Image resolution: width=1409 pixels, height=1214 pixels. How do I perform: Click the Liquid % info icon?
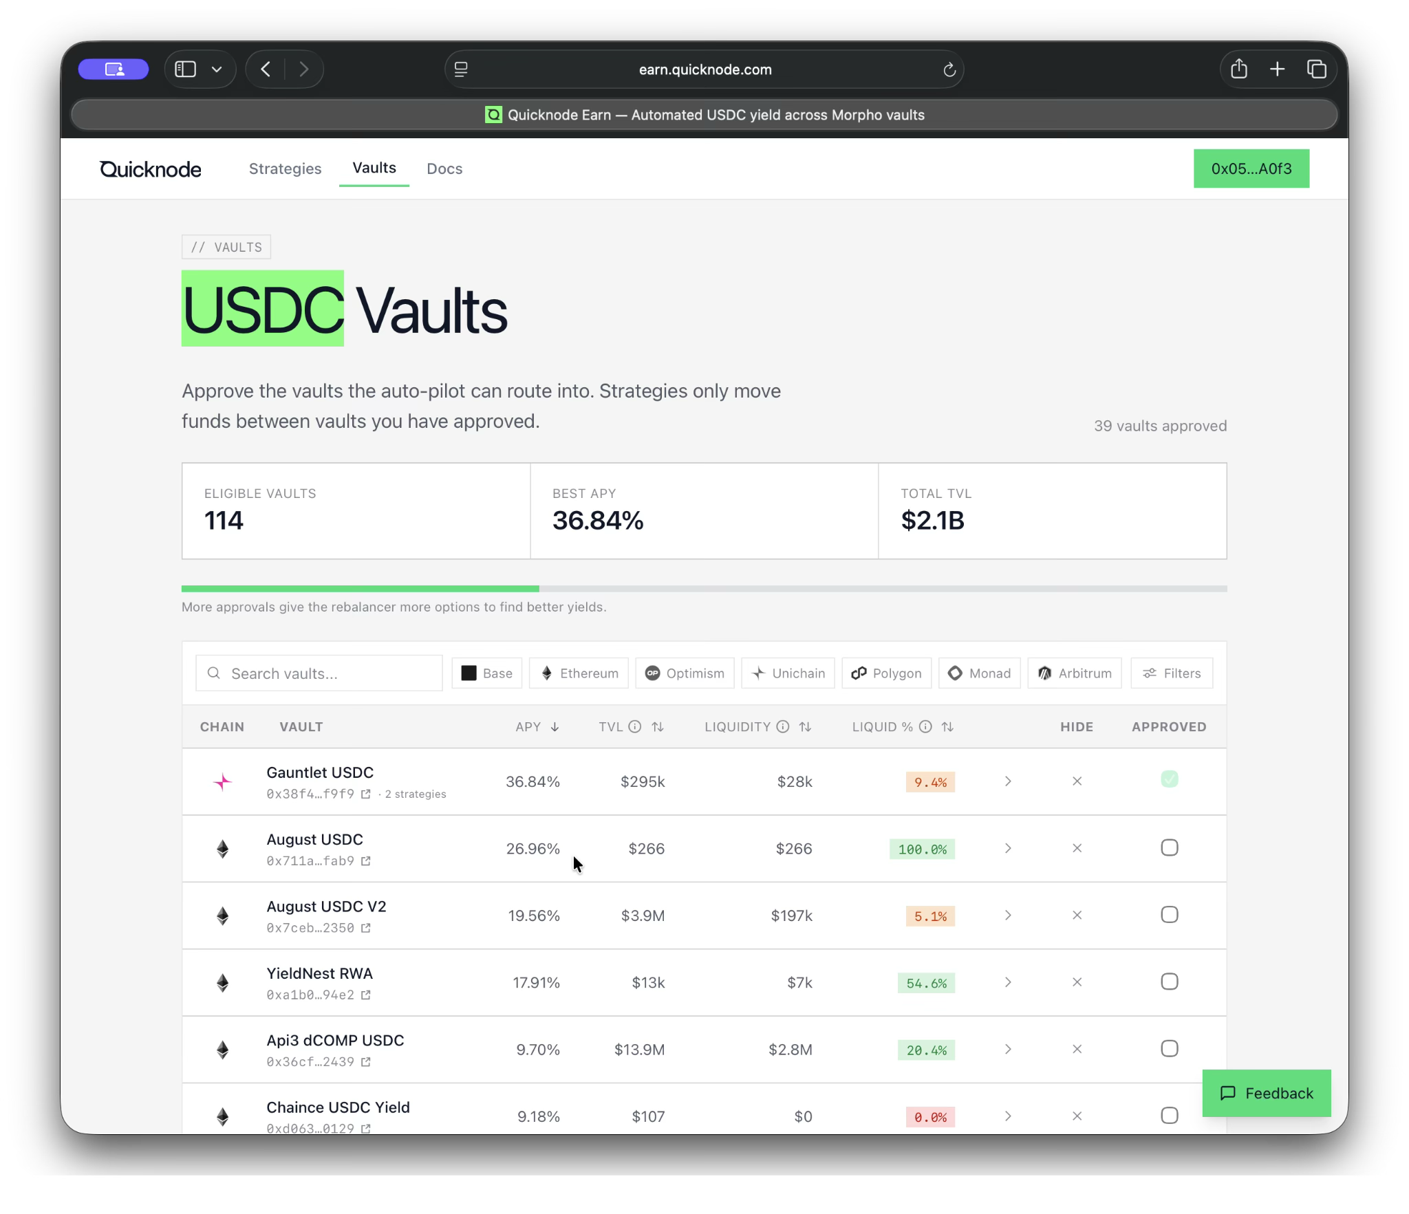[x=925, y=727]
